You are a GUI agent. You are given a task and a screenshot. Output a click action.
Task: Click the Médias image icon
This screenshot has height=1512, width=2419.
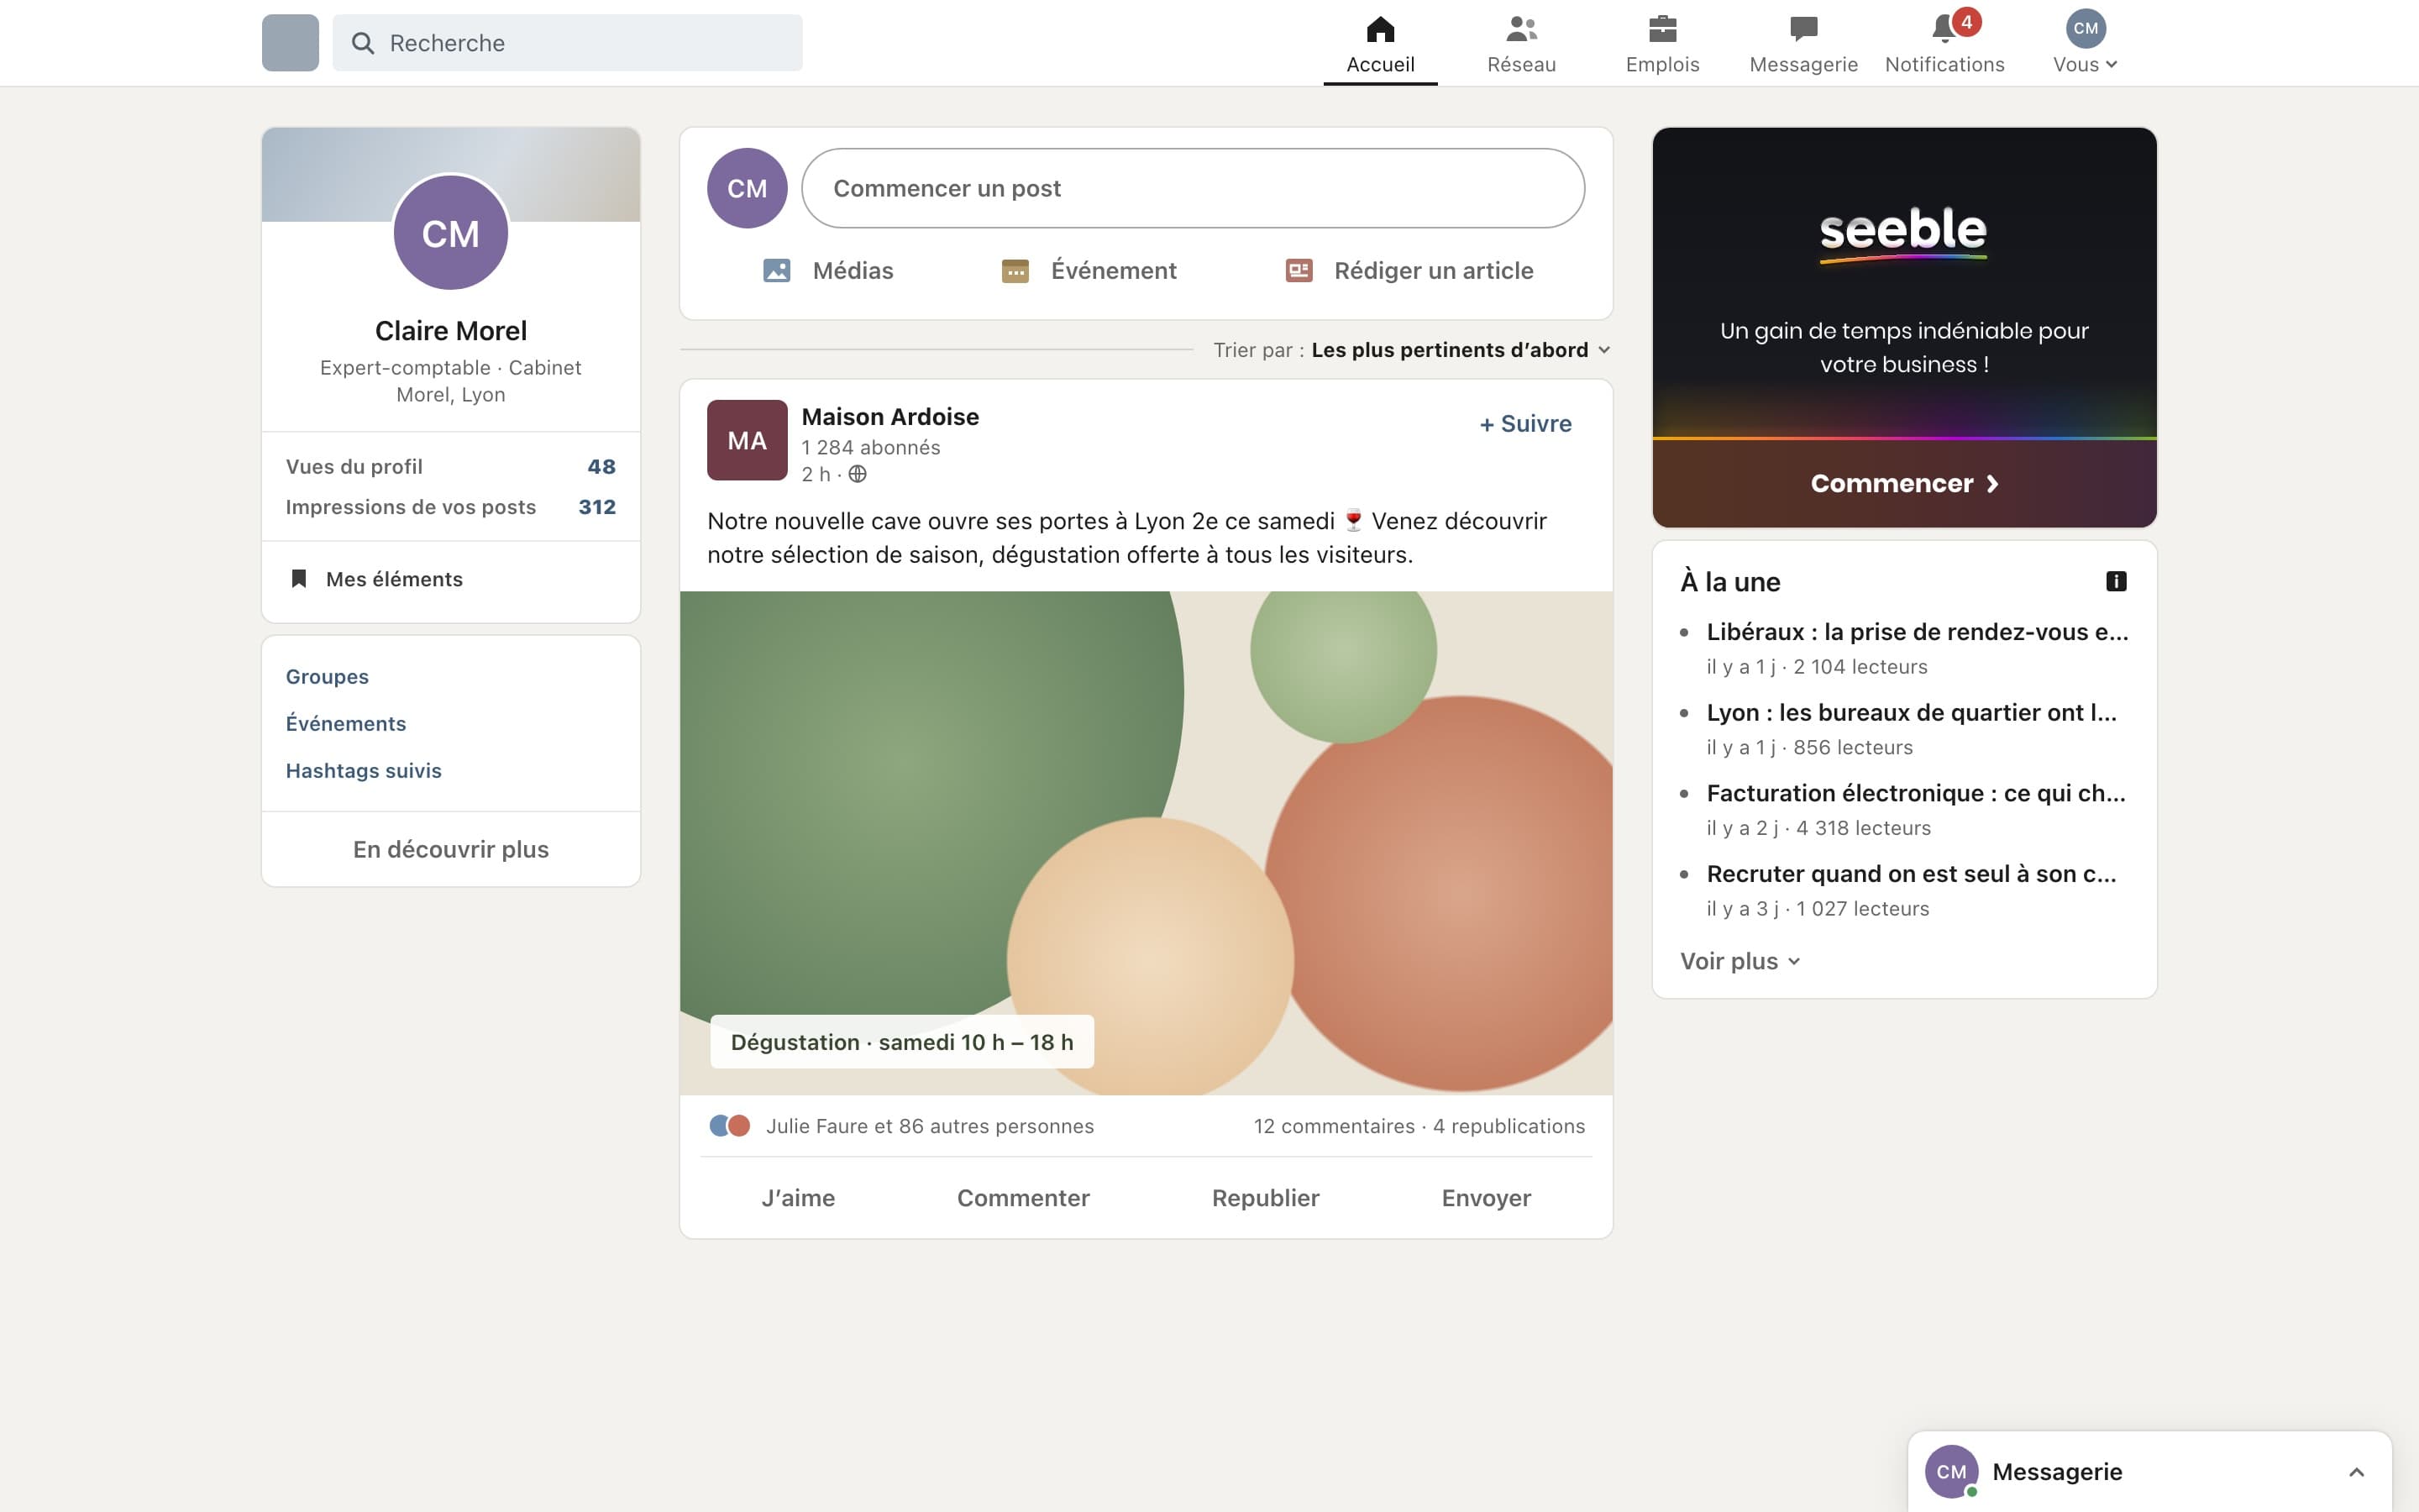coord(777,271)
